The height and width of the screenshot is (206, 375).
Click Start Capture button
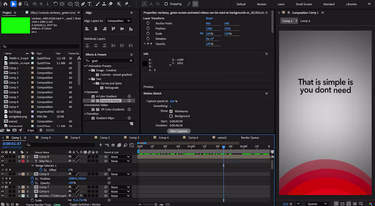click(179, 131)
